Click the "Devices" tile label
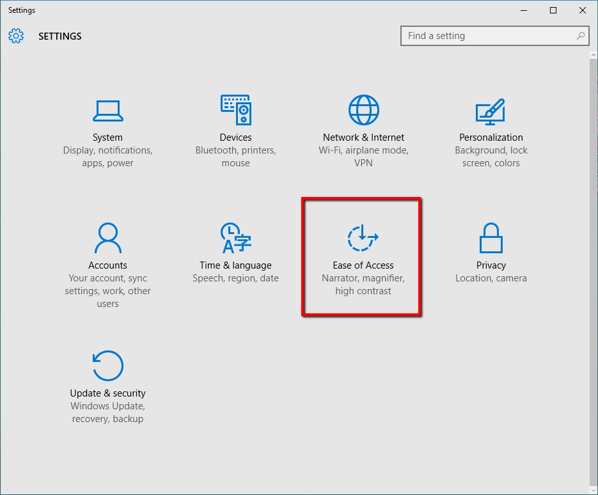Image resolution: width=598 pixels, height=495 pixels. (x=236, y=137)
